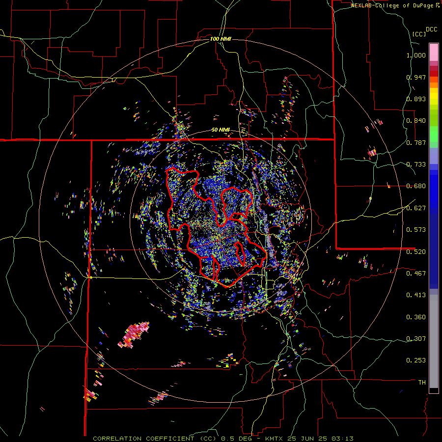Viewport: 442px width, 442px height.
Task: Click the [CC] legend unit label
Action: 419,34
